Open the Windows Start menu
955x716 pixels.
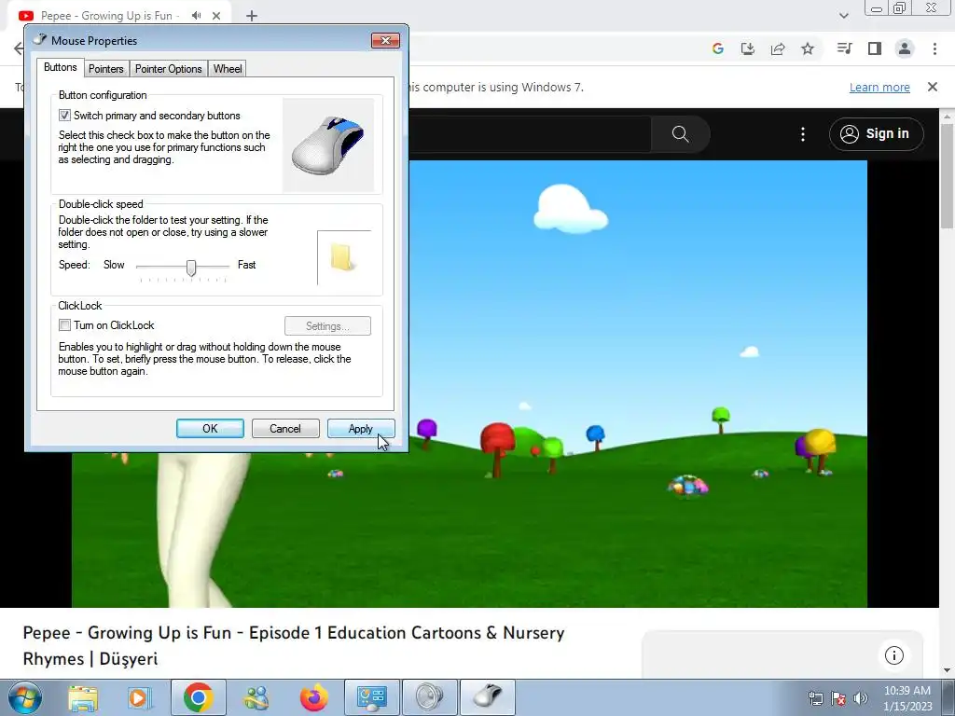pyautogui.click(x=25, y=697)
